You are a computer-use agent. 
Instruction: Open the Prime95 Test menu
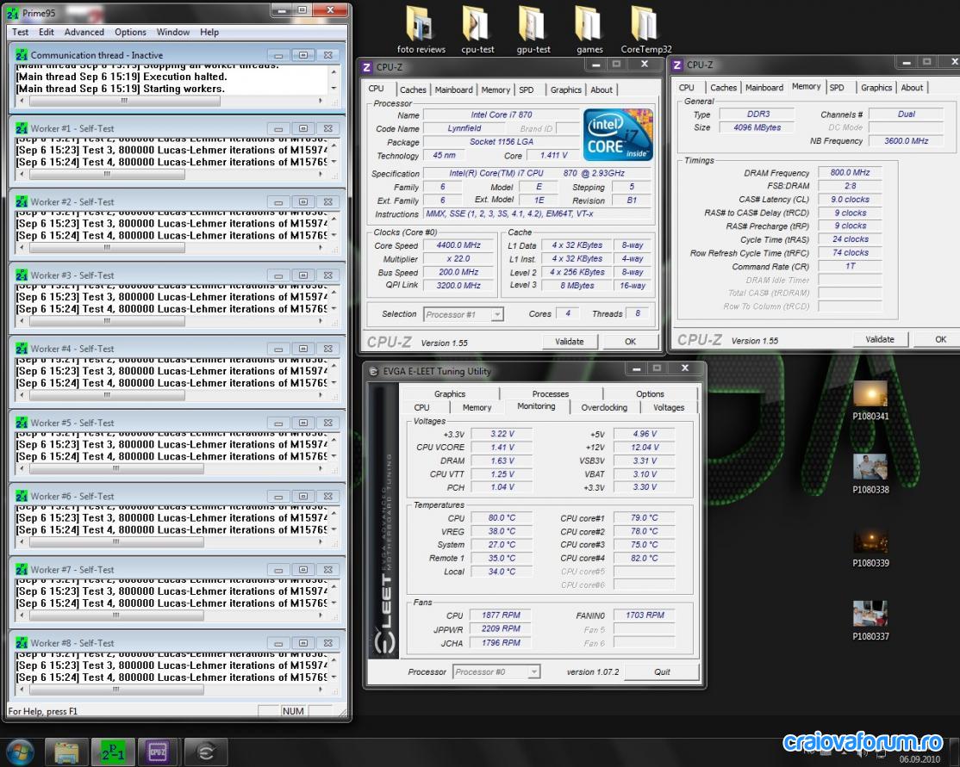click(20, 32)
